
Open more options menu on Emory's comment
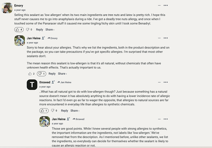(x=166, y=6)
